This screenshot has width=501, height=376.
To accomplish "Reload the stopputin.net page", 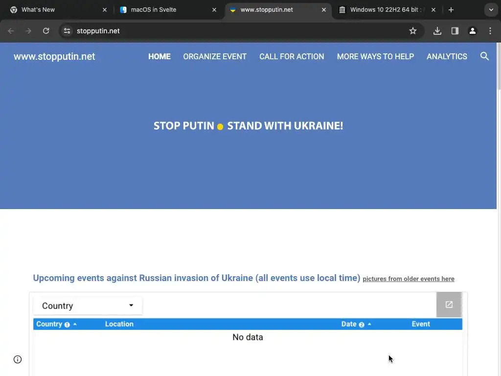I will point(46,31).
